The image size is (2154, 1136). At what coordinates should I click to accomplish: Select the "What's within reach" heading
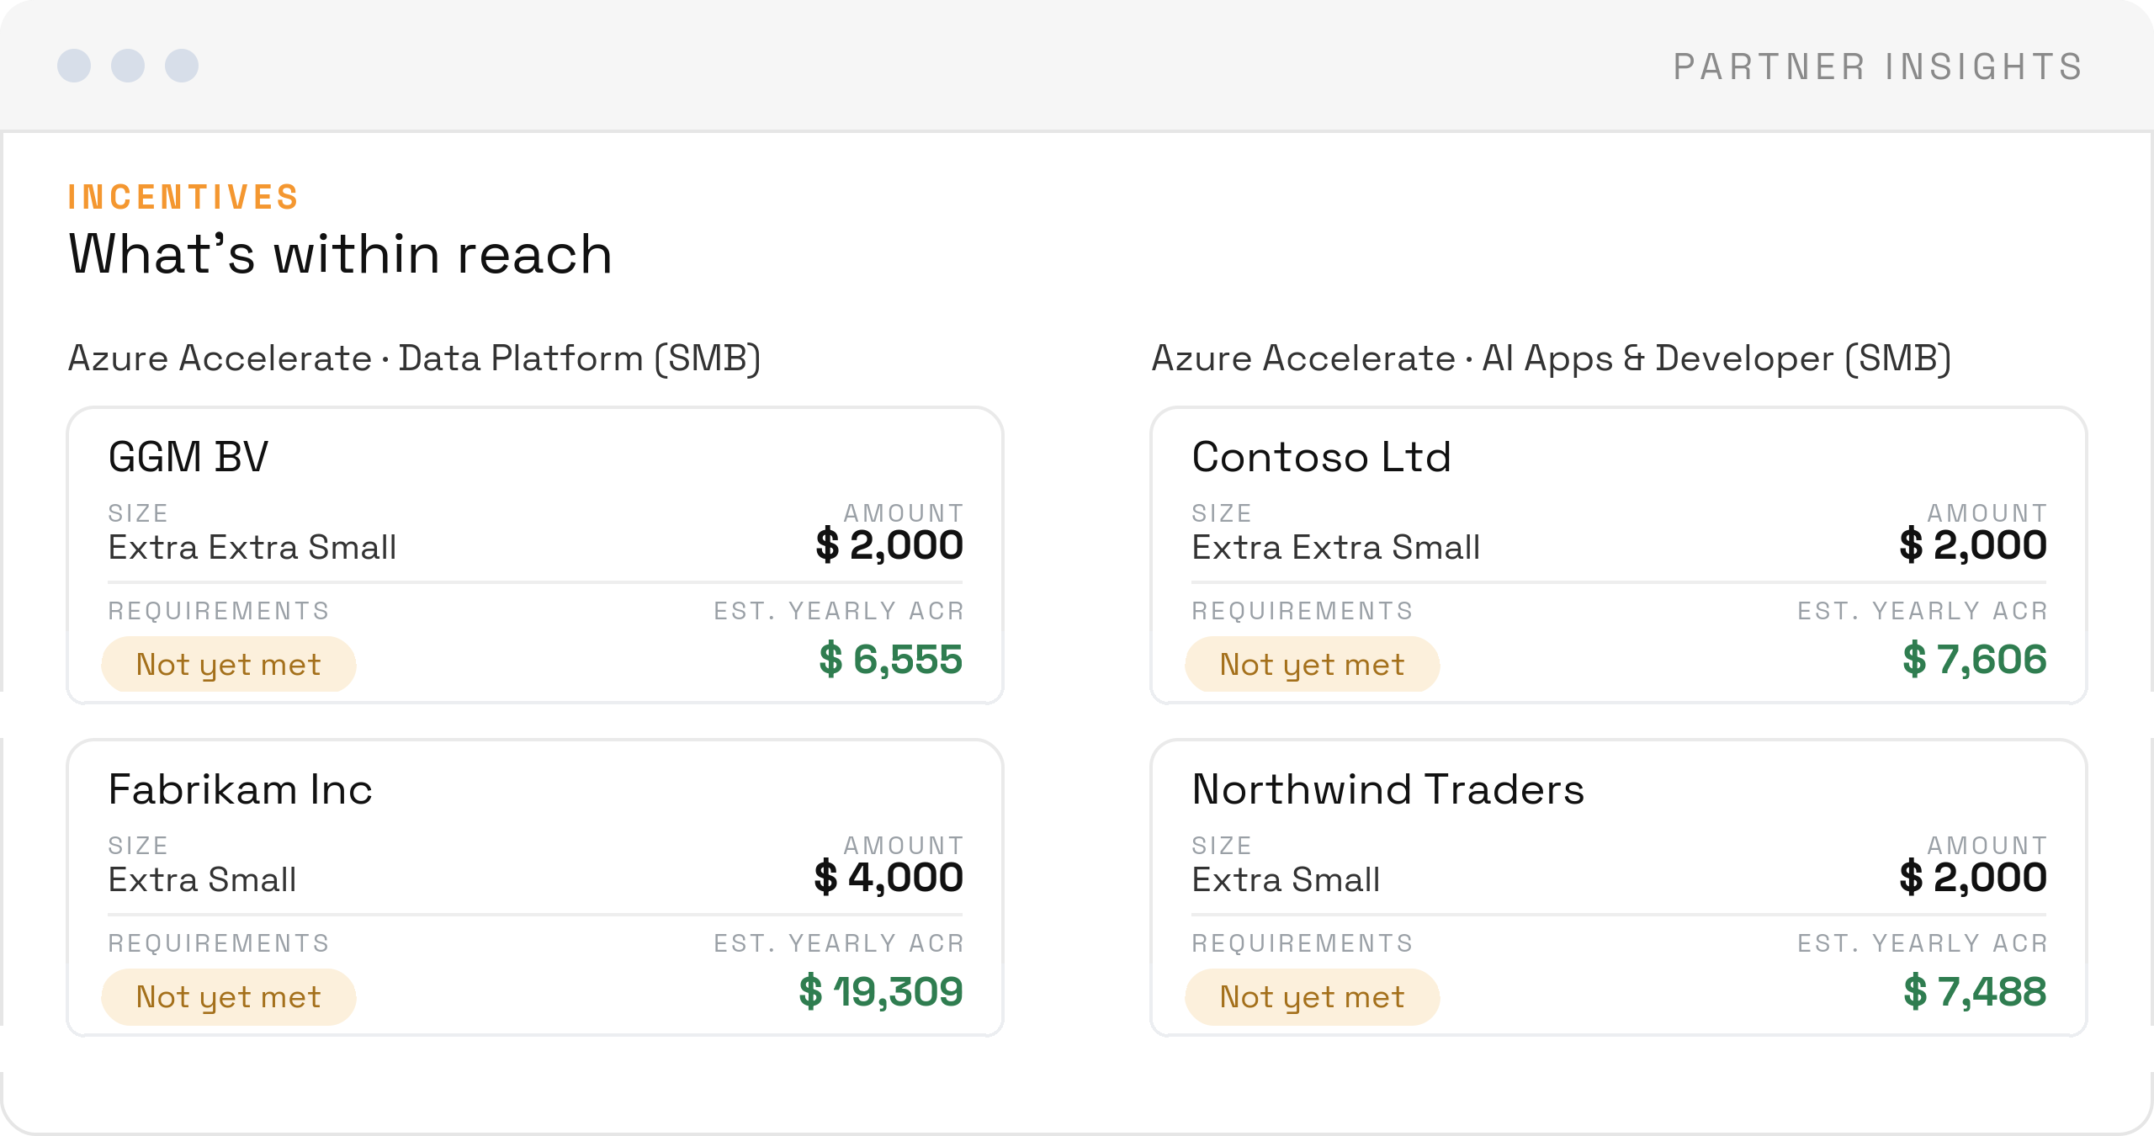(x=340, y=254)
